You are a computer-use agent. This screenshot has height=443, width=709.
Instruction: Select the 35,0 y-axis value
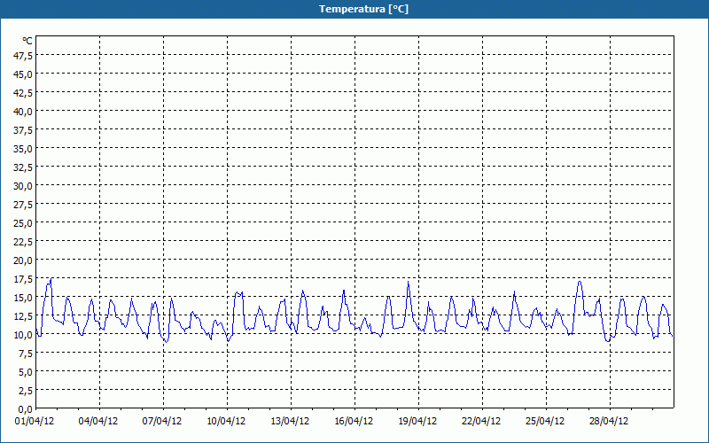(23, 148)
